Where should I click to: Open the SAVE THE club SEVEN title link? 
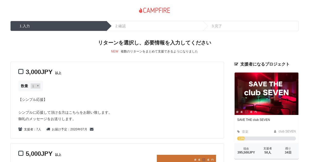254,120
